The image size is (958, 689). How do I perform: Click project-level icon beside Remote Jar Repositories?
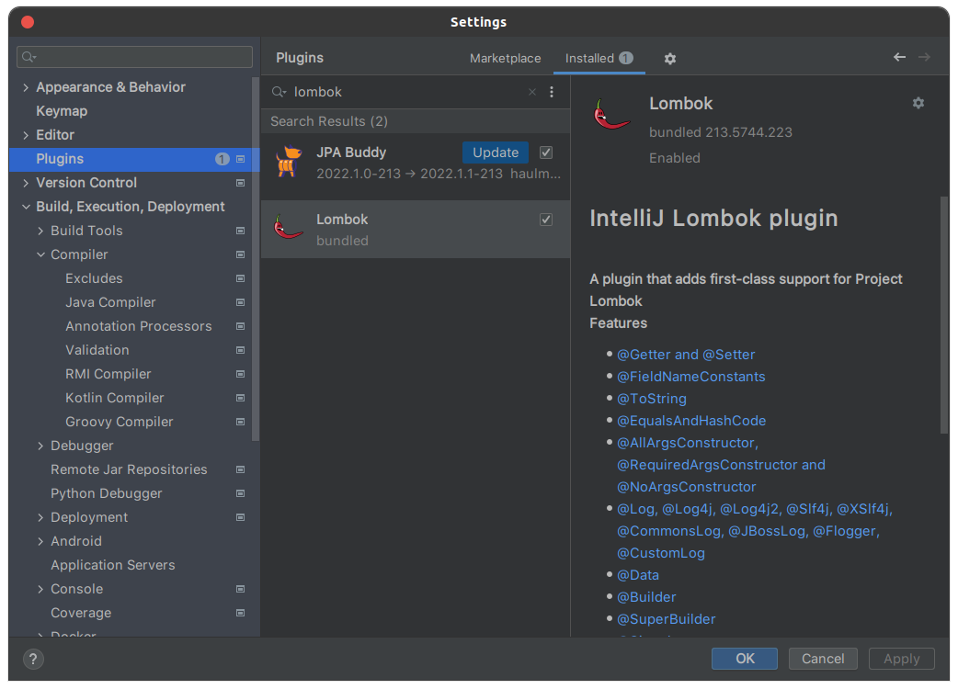click(240, 469)
